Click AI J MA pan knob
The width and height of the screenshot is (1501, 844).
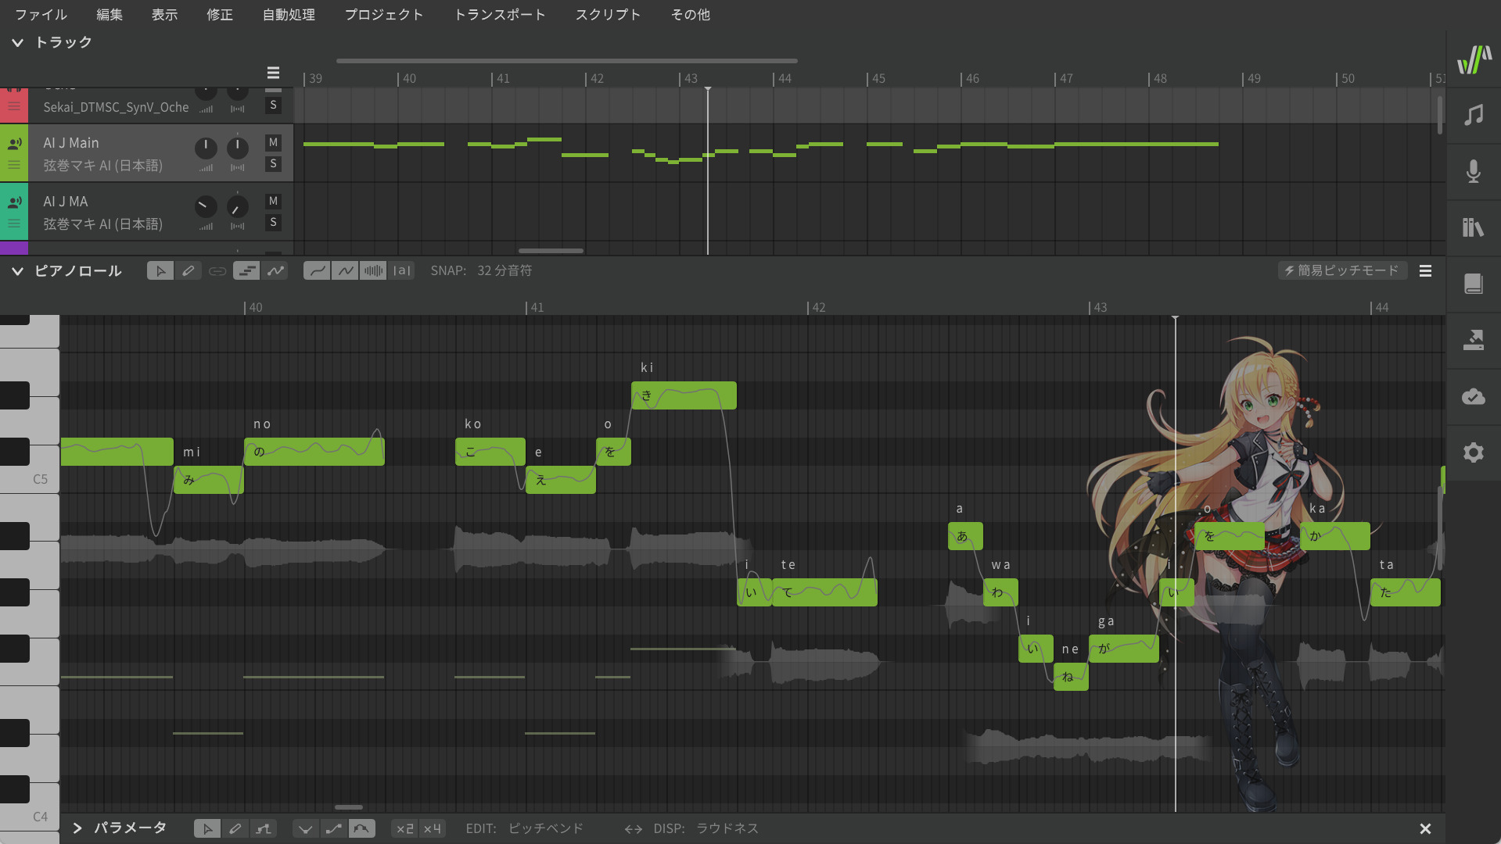tap(238, 206)
